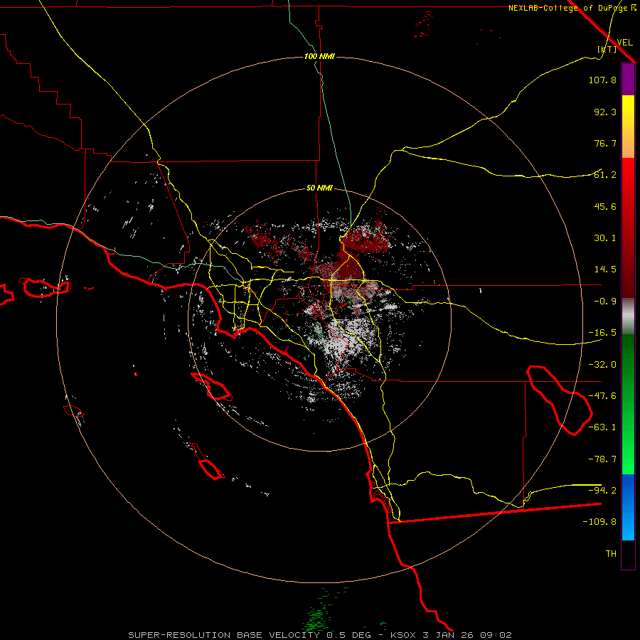
Task: Click the 92.3 velocity scale value
Action: tap(605, 112)
